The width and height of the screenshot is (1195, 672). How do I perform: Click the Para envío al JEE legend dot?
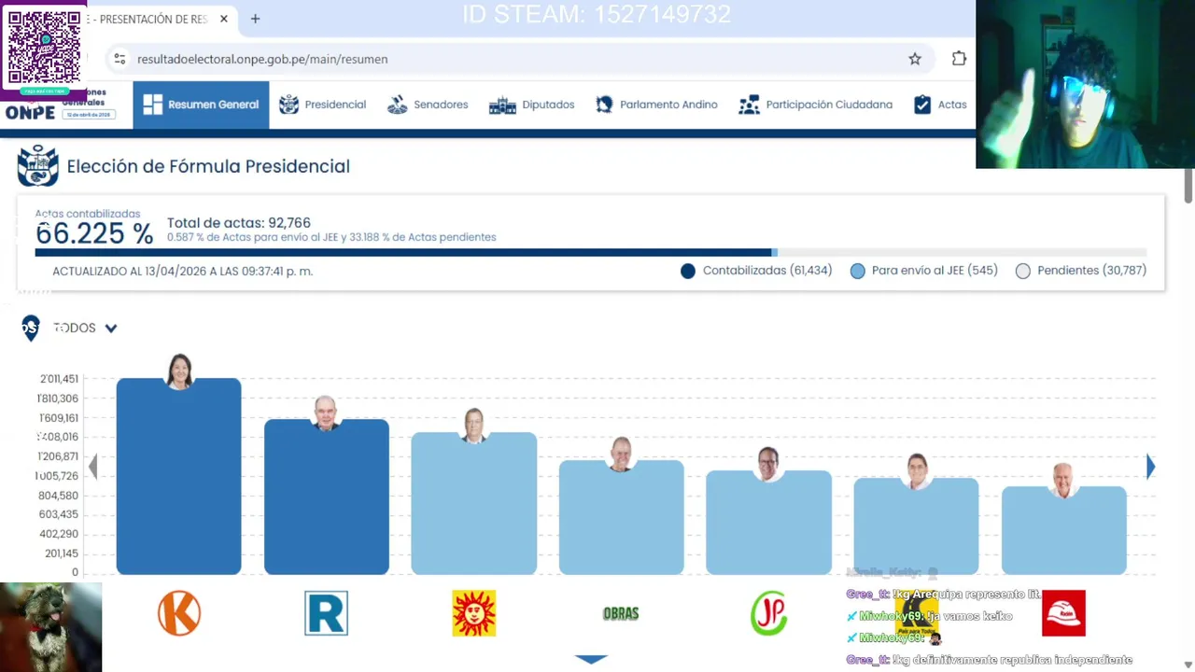click(x=858, y=271)
